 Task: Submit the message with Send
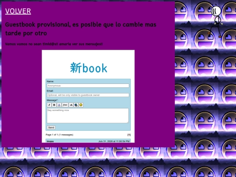pos(51,128)
